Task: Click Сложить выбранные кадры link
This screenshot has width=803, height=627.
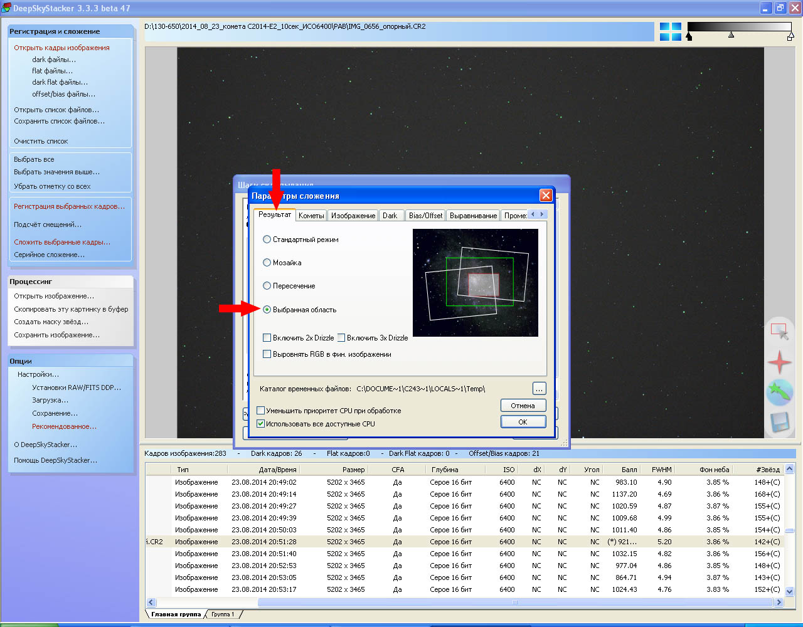Action: point(62,242)
